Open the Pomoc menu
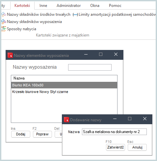The image size is (157, 161). click(x=115, y=6)
